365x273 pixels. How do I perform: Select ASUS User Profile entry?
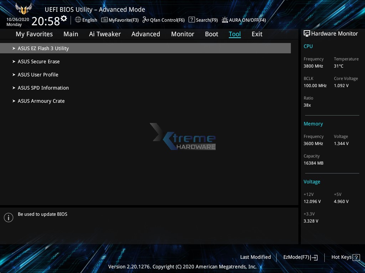[x=38, y=75]
